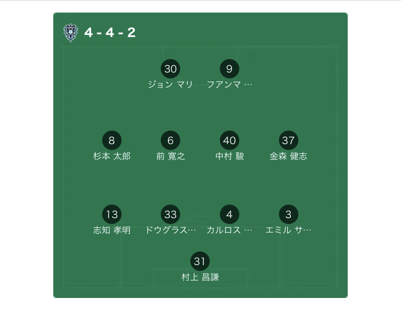Click the team crest icon beside 4-4-2
The image size is (401, 312).
click(x=71, y=33)
